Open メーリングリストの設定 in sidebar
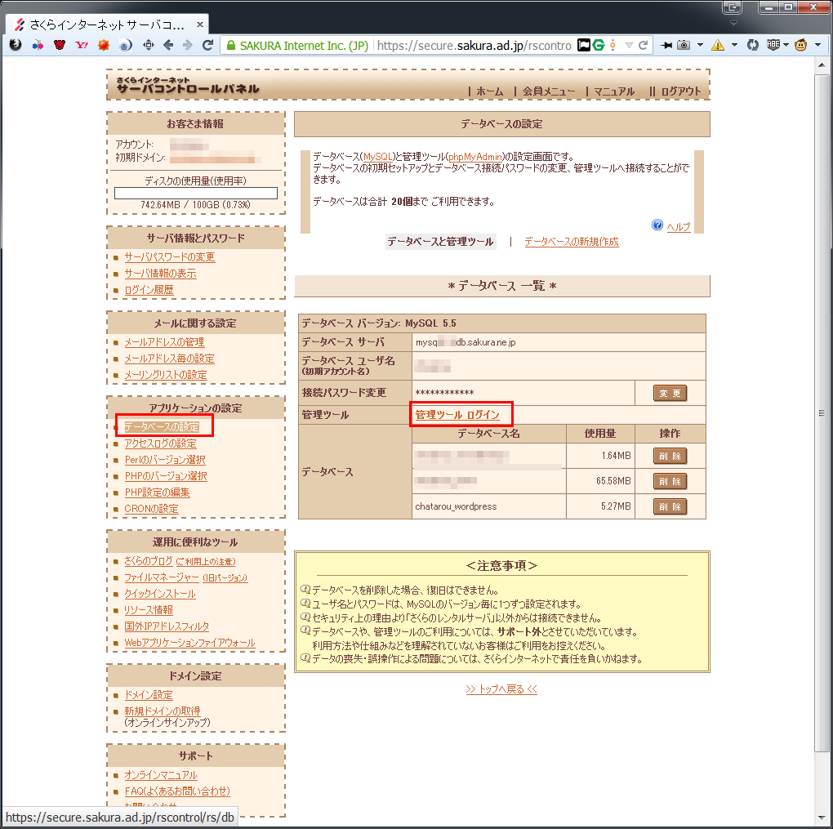Screen dimensions: 833x829 [166, 375]
